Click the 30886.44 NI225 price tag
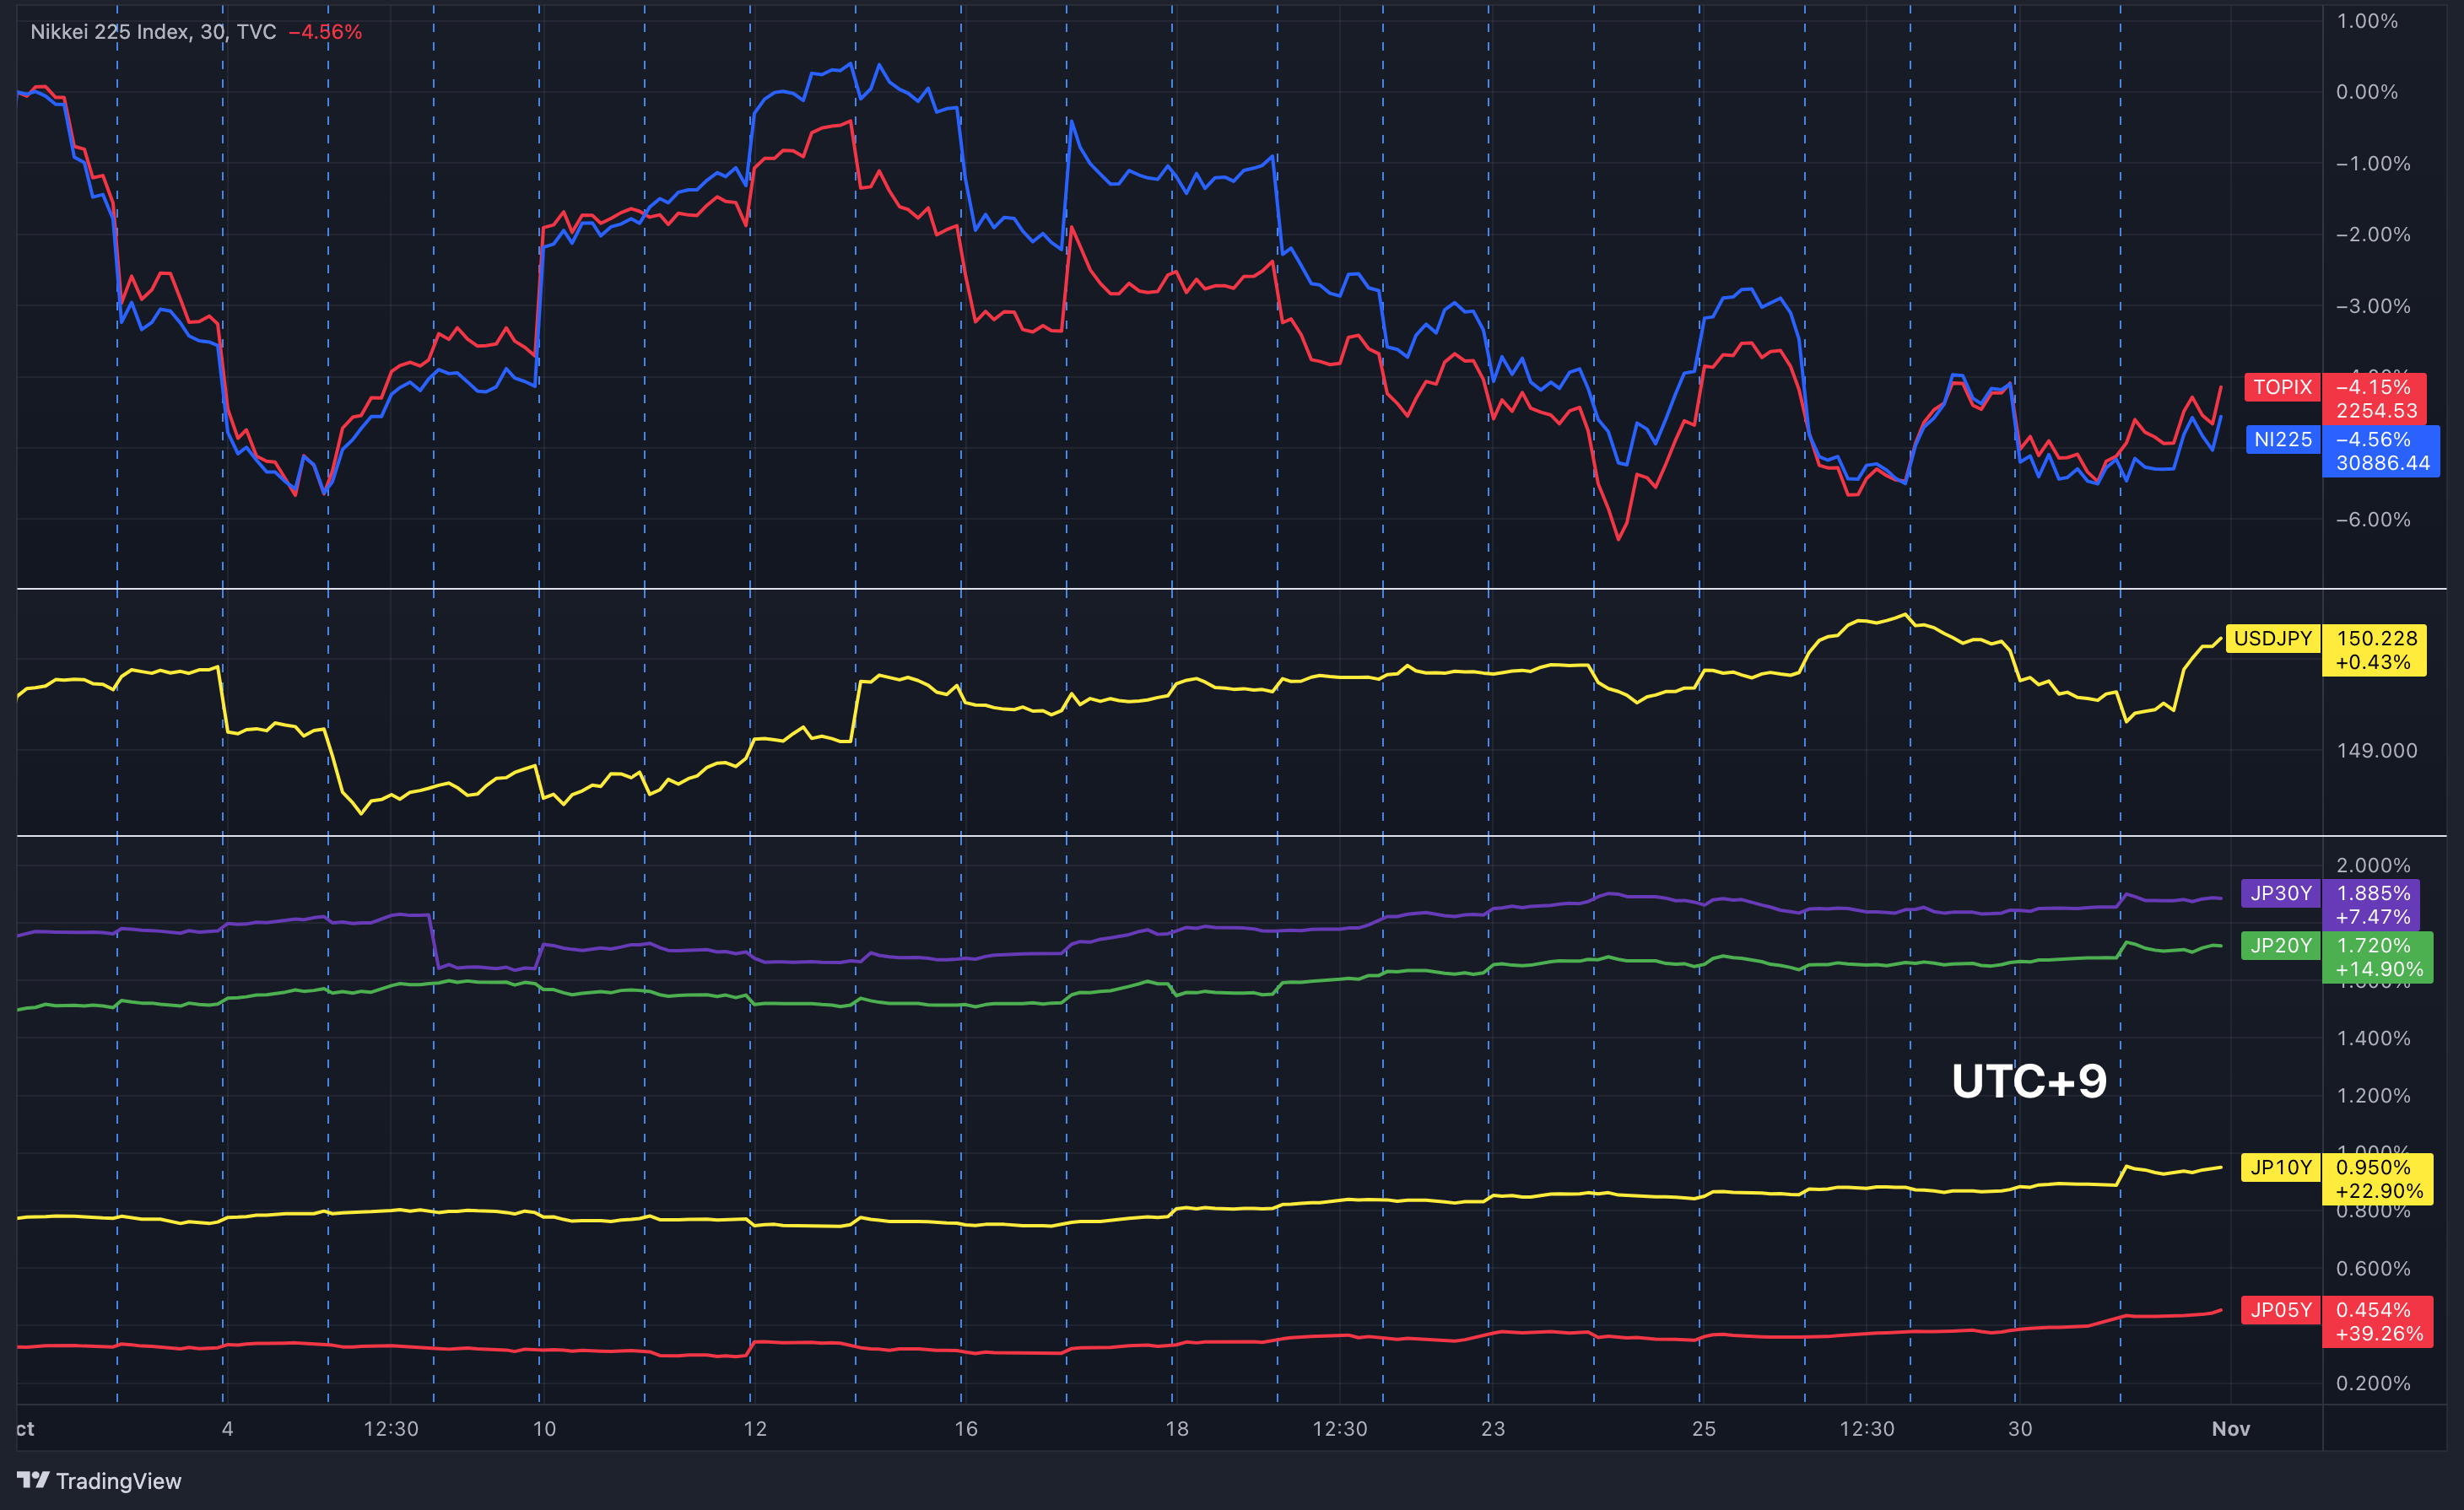Image resolution: width=2464 pixels, height=1510 pixels. tap(2382, 463)
